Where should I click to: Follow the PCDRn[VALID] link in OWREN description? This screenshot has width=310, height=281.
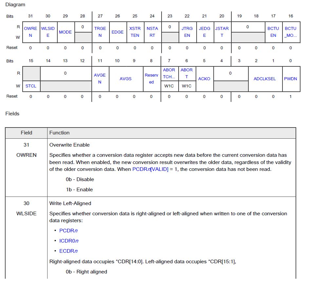point(150,169)
